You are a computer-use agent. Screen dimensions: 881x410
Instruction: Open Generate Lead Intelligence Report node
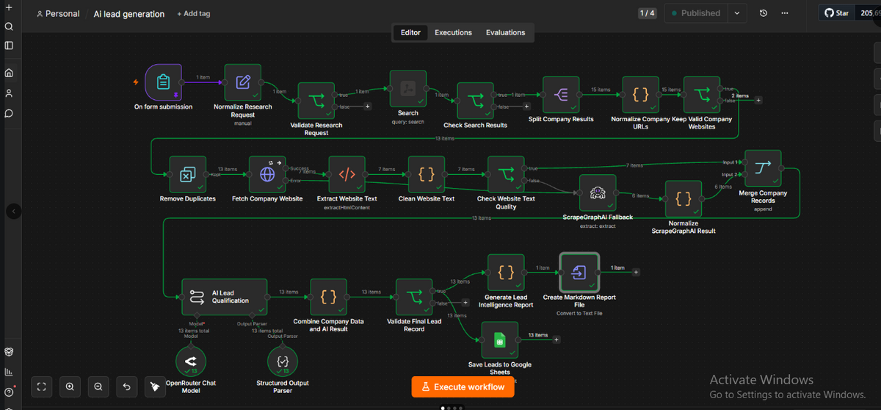pos(506,272)
